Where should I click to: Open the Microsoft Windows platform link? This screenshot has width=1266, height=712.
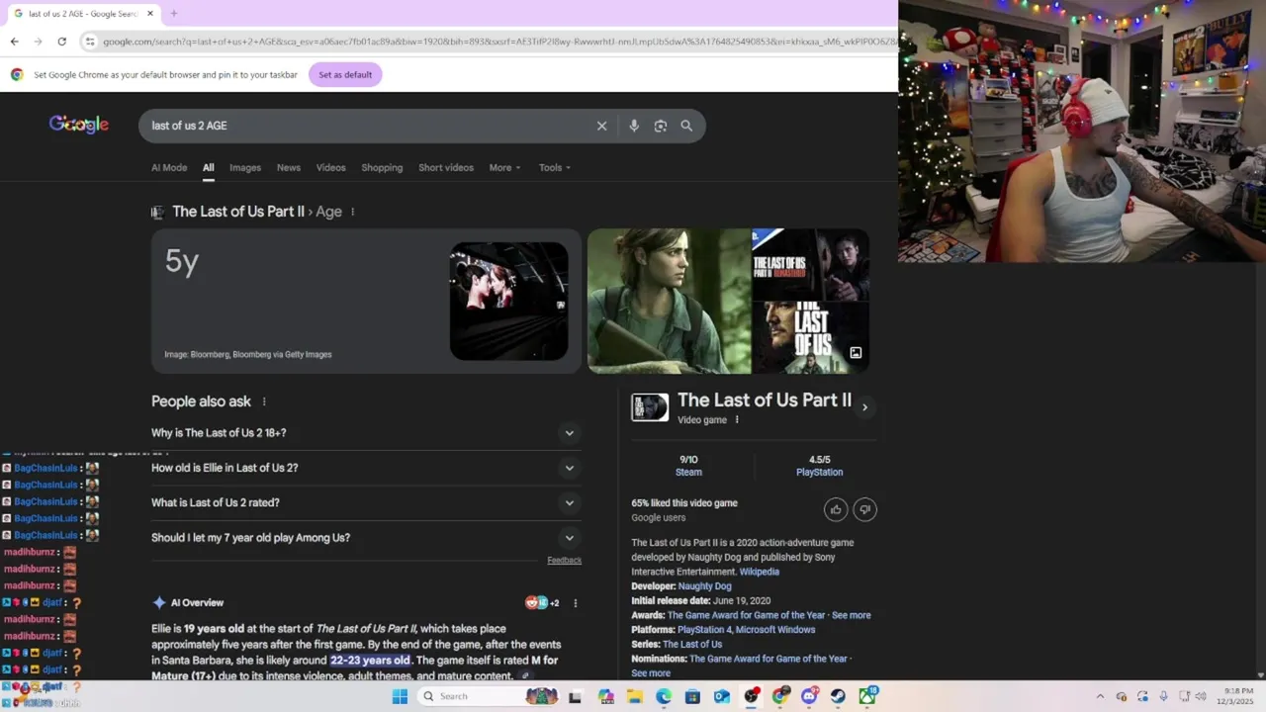click(x=775, y=630)
